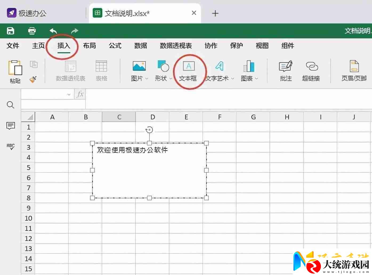Click the bottom-center handle of the text box
372x275 pixels.
click(x=149, y=198)
